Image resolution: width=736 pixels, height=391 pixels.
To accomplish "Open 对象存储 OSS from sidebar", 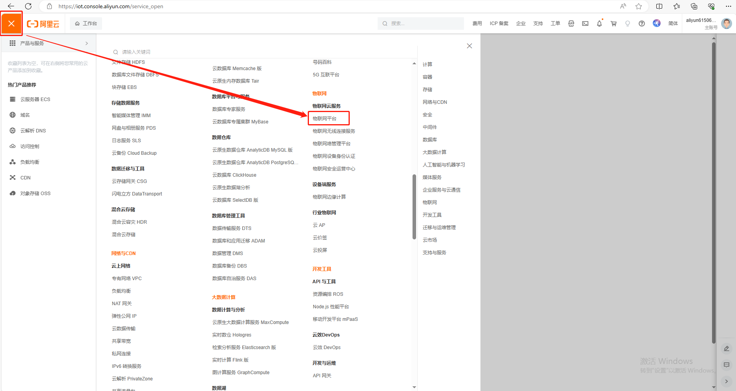I will [35, 194].
